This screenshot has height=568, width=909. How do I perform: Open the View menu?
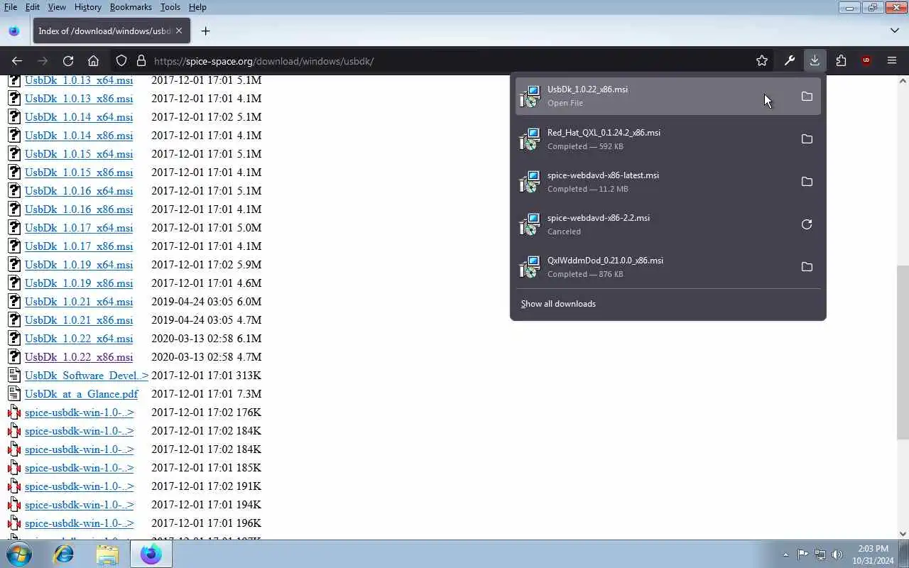(57, 7)
